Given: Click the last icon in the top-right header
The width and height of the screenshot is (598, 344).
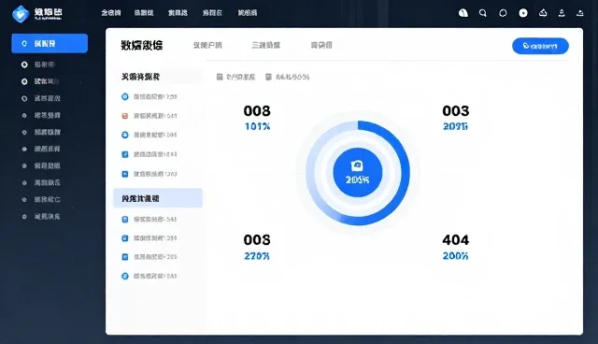Looking at the screenshot, I should tap(580, 13).
